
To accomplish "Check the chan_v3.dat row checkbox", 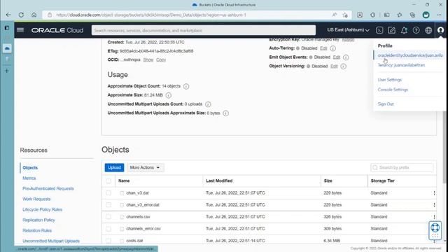I will coord(108,193).
